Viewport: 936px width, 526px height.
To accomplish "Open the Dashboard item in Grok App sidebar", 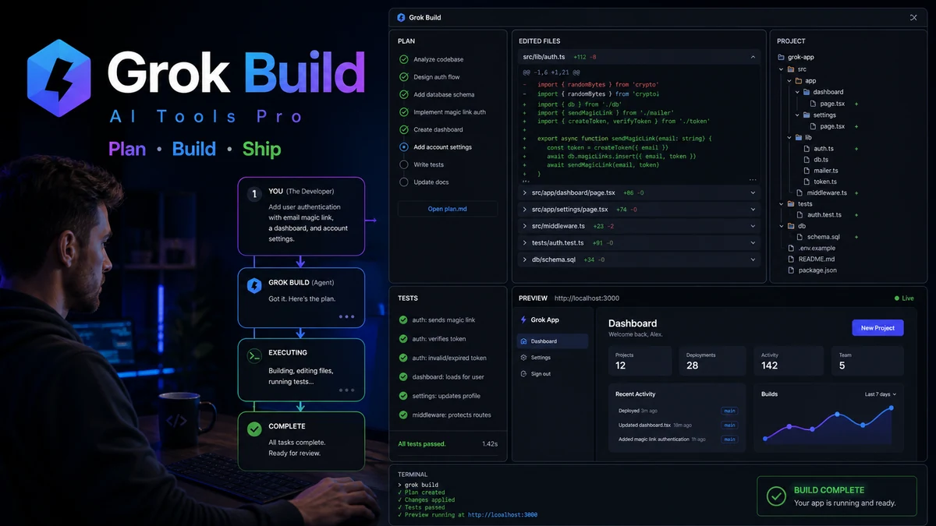I will [552, 341].
